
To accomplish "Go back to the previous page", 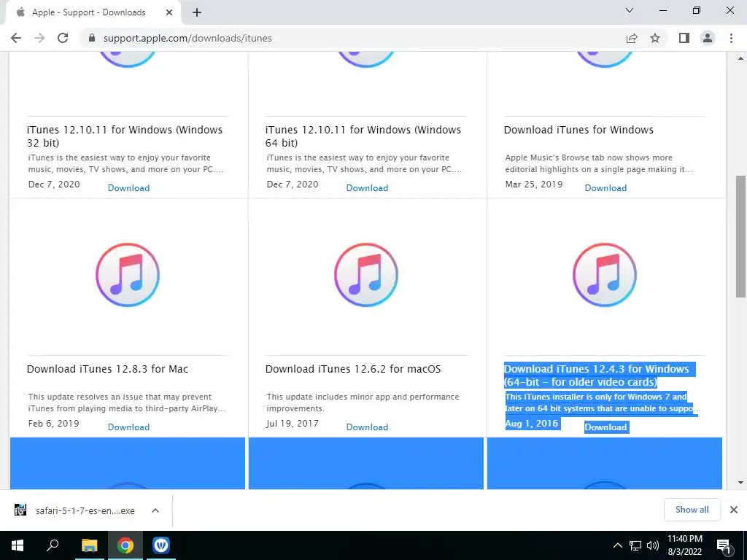I will (16, 38).
